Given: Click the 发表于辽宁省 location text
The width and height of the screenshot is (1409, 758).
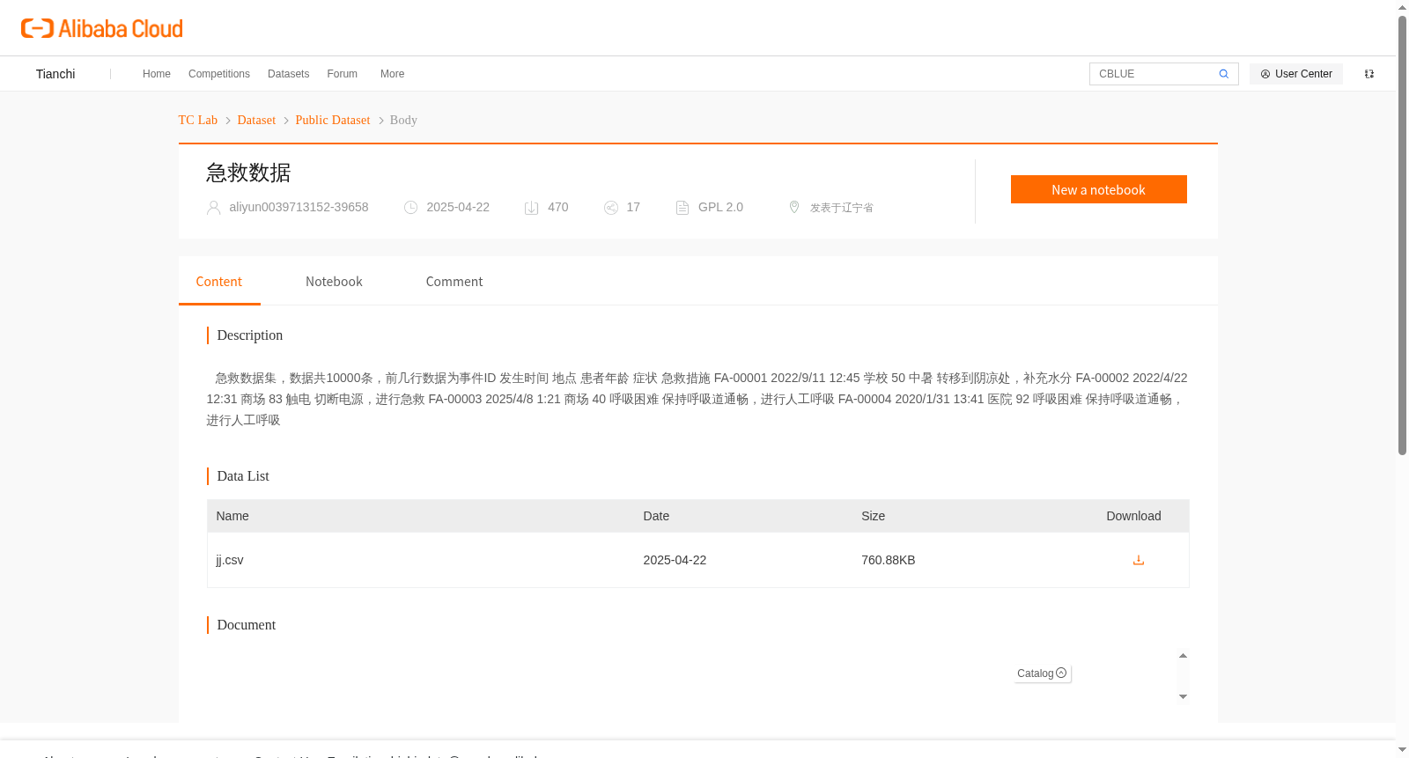Looking at the screenshot, I should point(842,208).
